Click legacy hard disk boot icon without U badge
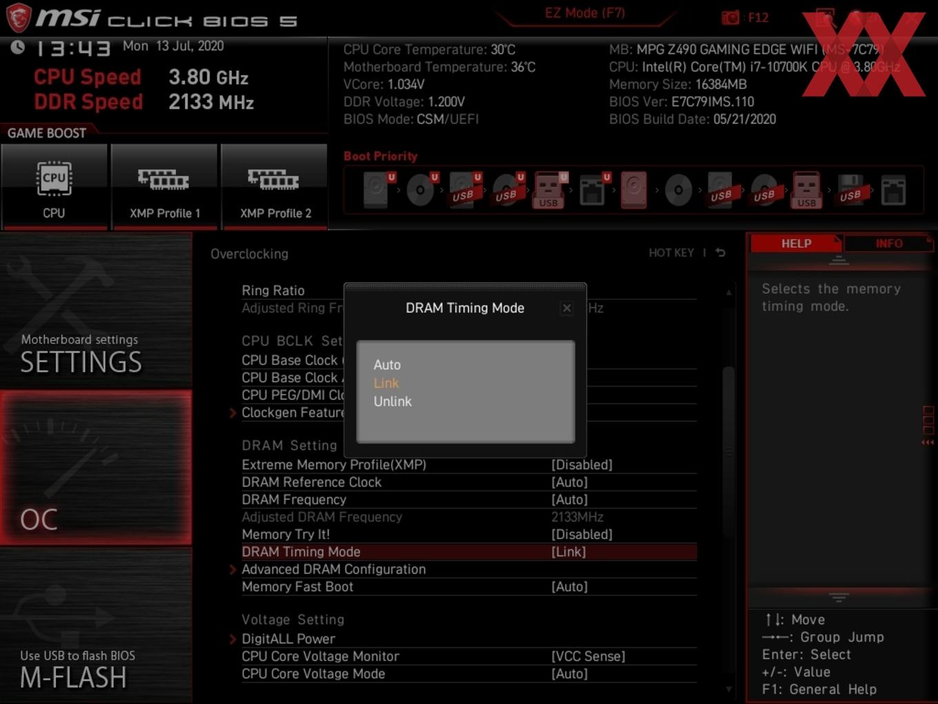The image size is (938, 704). tap(634, 190)
